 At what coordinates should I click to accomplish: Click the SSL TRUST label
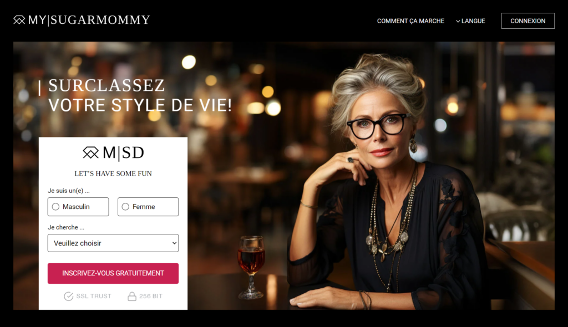point(94,296)
